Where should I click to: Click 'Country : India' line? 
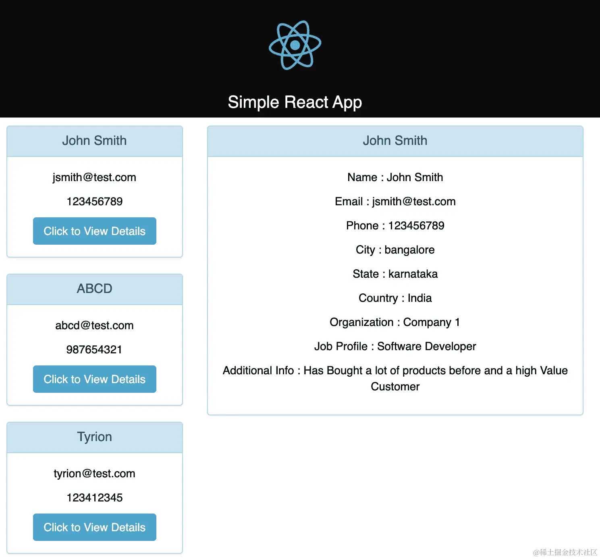click(x=395, y=298)
